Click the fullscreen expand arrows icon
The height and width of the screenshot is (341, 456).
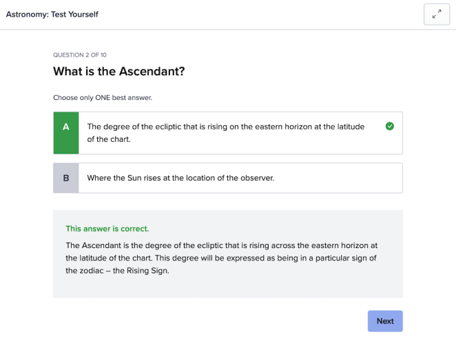pos(436,14)
